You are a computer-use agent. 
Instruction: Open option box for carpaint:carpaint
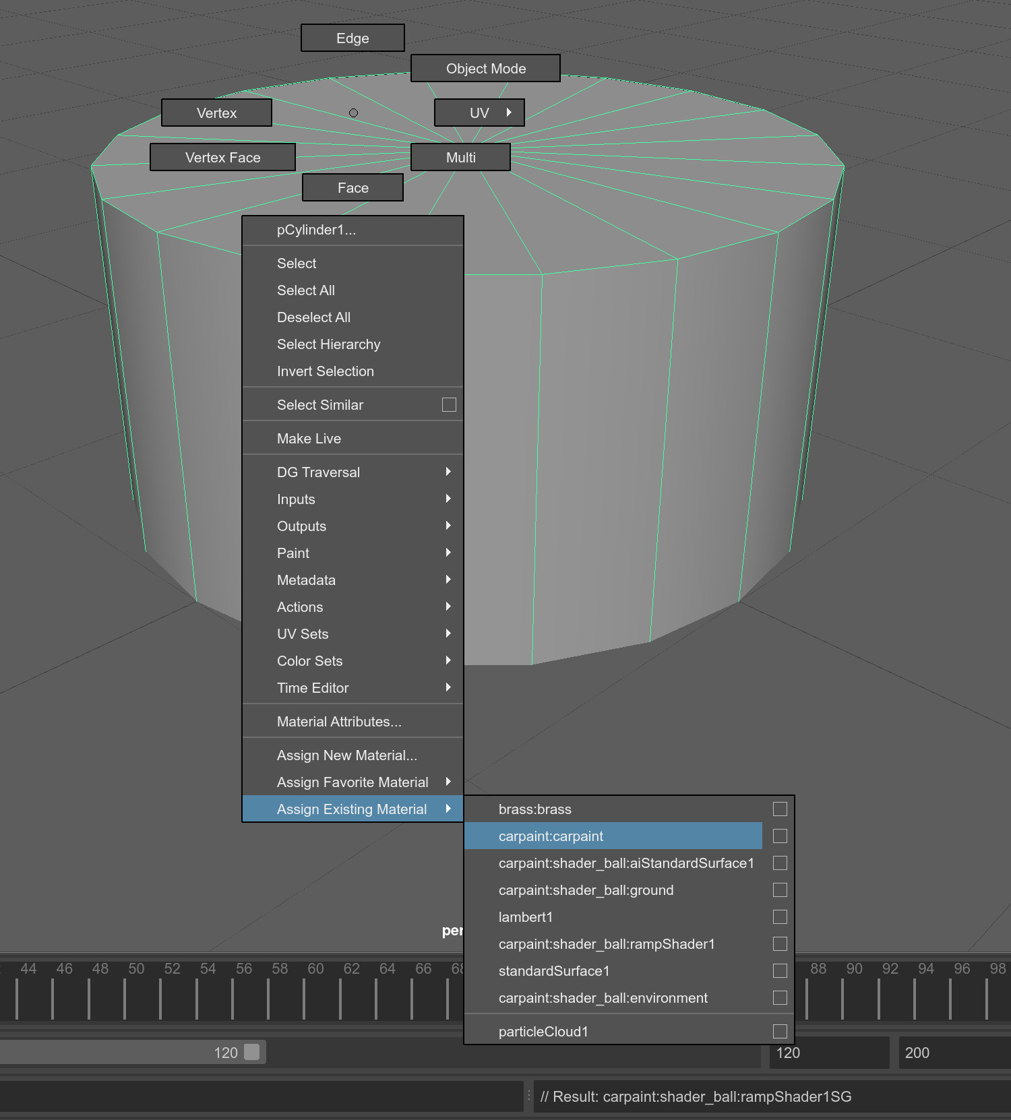pyautogui.click(x=780, y=836)
